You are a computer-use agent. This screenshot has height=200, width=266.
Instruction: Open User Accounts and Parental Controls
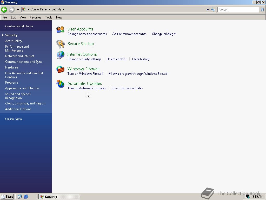pos(24,75)
